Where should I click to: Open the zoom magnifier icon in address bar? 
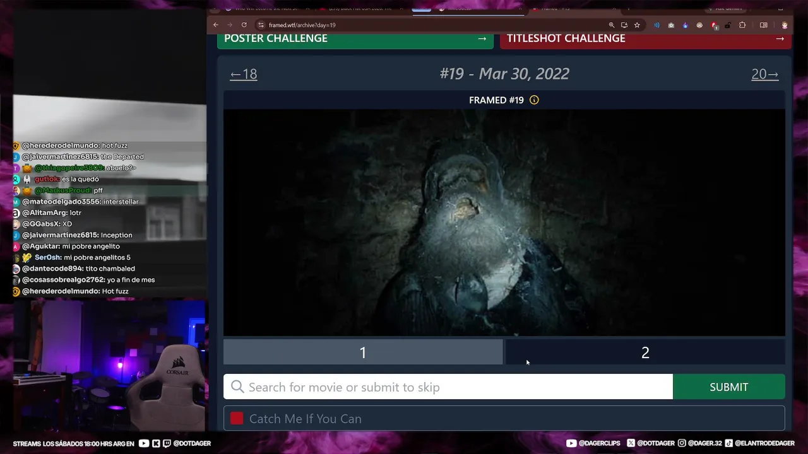pos(612,25)
